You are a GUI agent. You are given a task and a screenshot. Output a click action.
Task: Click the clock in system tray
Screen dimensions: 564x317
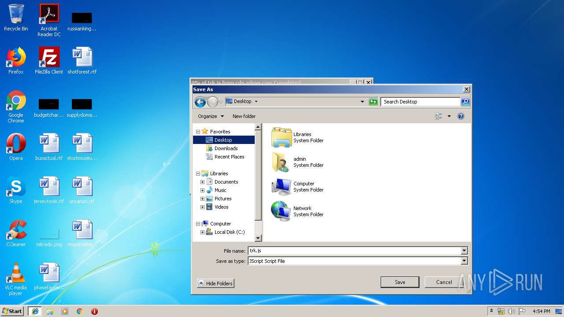pos(541,311)
